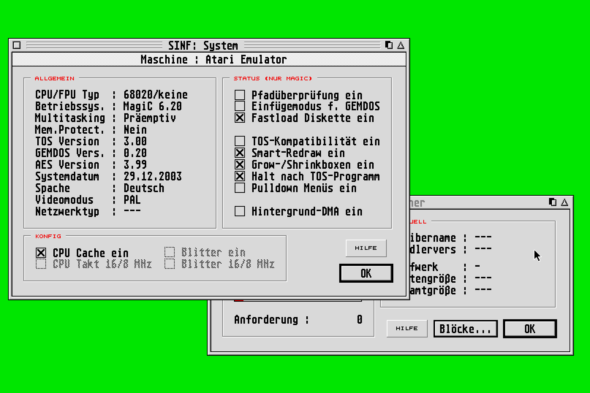Viewport: 590px width, 393px height.
Task: Click the Systemdatum value 29.12.2003
Action: (x=152, y=176)
